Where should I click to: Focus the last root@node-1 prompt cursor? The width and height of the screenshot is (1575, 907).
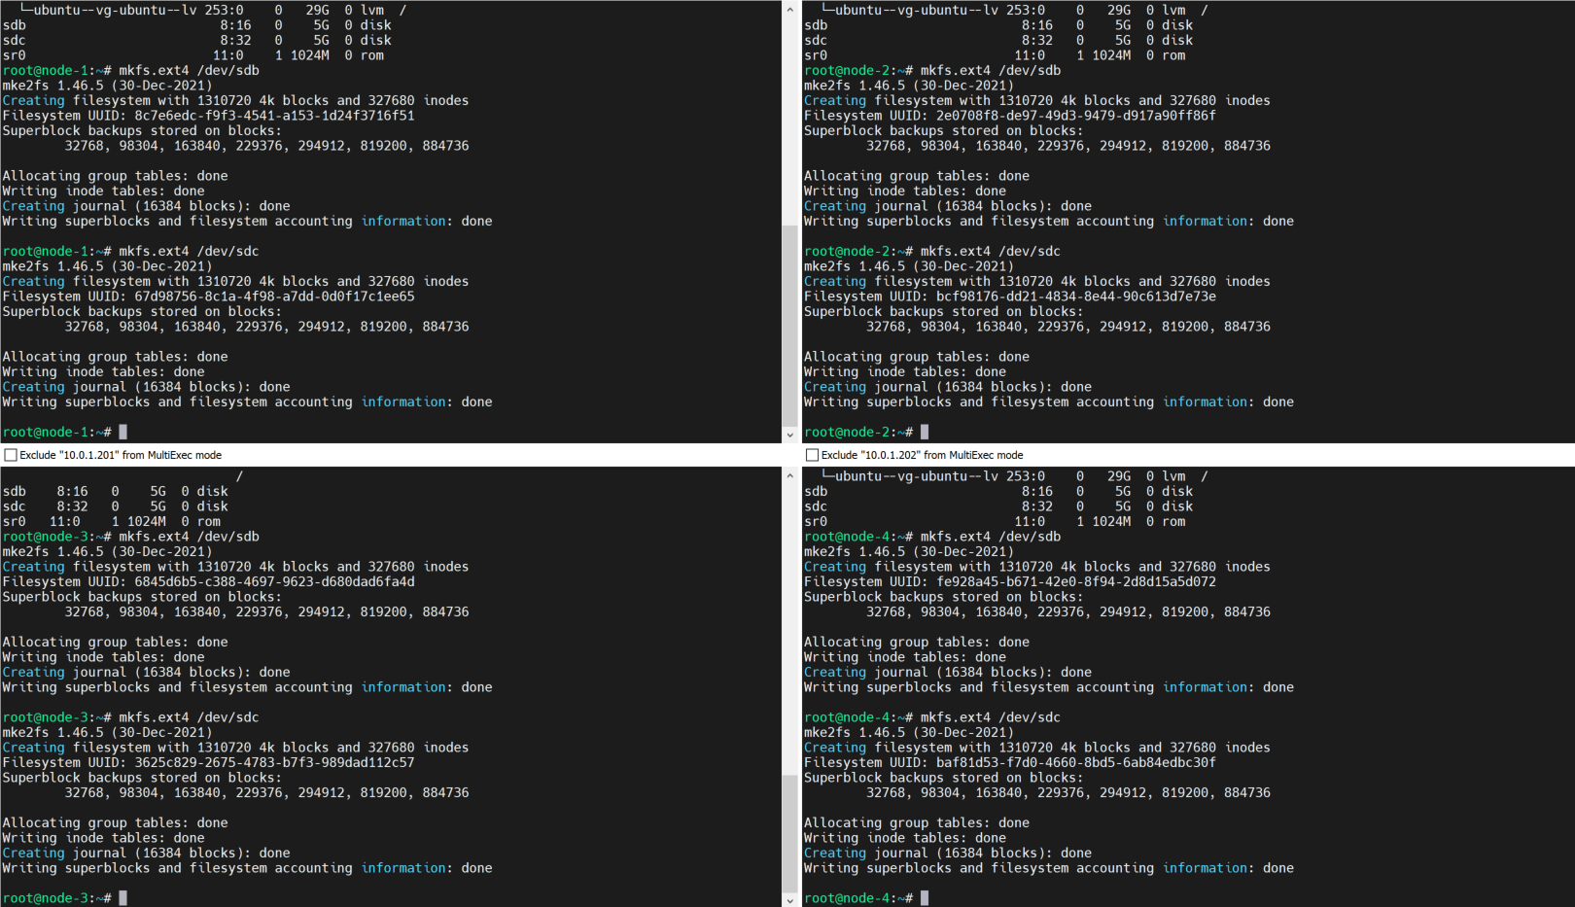tap(123, 432)
